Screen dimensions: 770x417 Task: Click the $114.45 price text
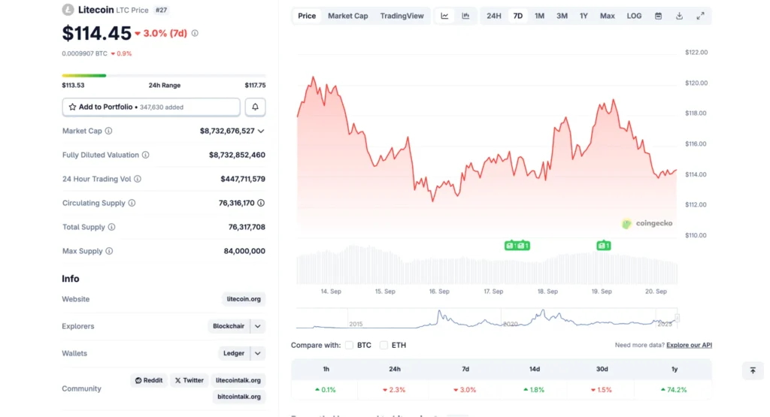[x=97, y=33]
